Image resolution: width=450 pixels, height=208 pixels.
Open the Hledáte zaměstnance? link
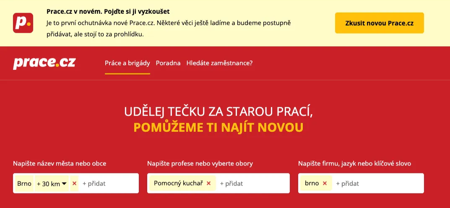[219, 63]
